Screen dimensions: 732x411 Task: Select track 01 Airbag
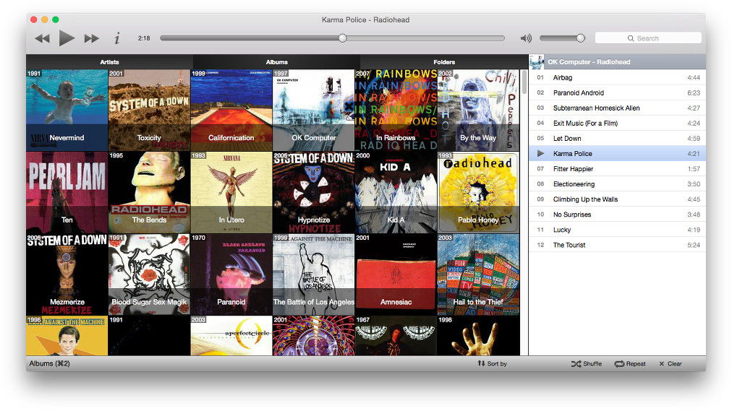[617, 77]
